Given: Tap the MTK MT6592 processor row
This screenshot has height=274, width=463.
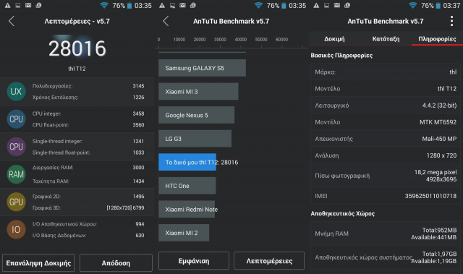Looking at the screenshot, I should click(x=386, y=122).
